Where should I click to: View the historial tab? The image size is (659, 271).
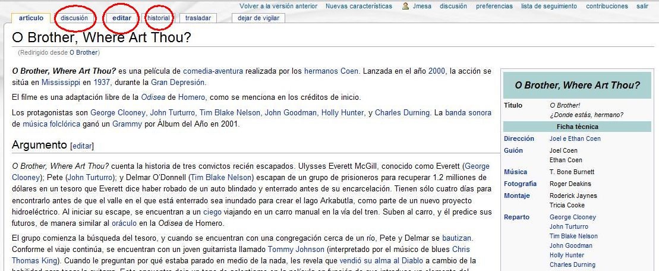click(x=159, y=18)
